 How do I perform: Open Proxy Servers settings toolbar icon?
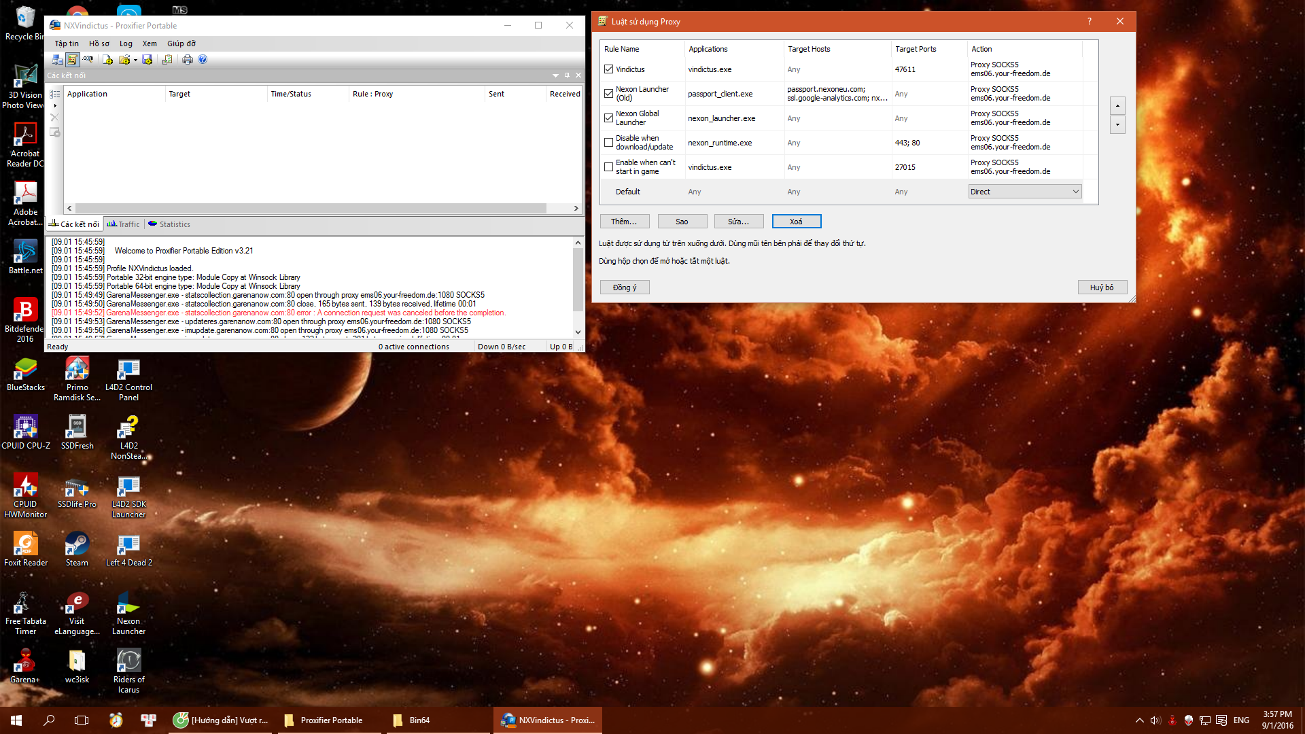pyautogui.click(x=58, y=60)
